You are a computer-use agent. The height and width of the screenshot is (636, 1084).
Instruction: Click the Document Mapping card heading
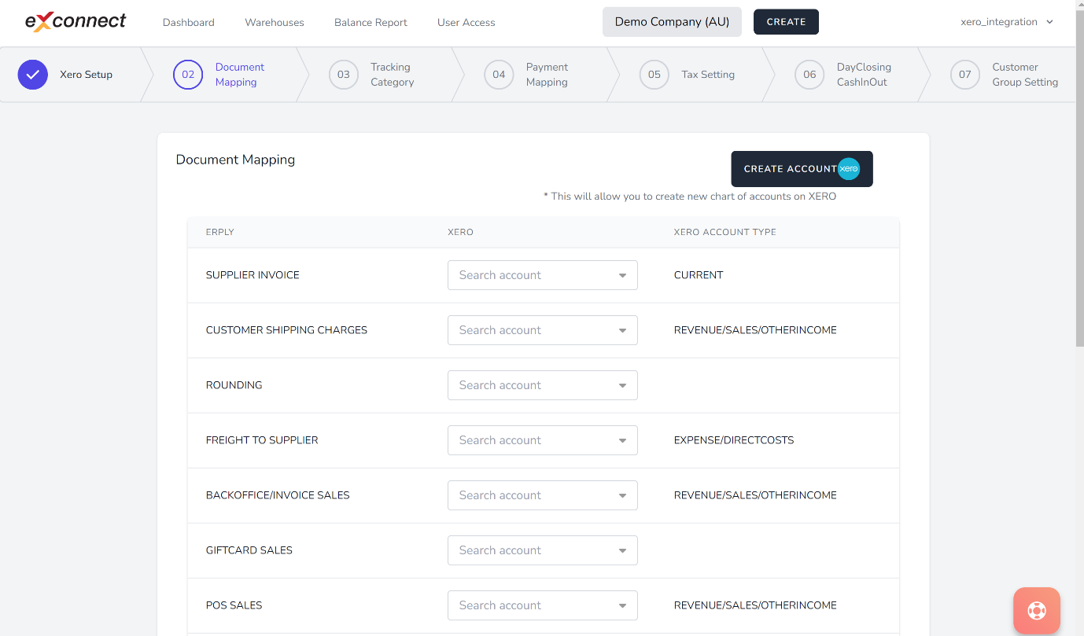(235, 160)
